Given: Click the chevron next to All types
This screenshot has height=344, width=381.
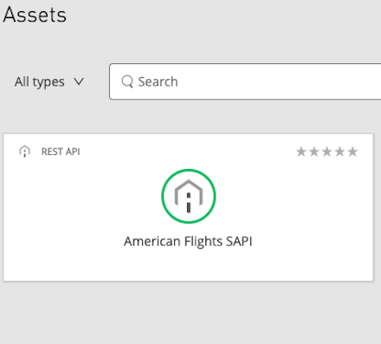Looking at the screenshot, I should pyautogui.click(x=79, y=81).
